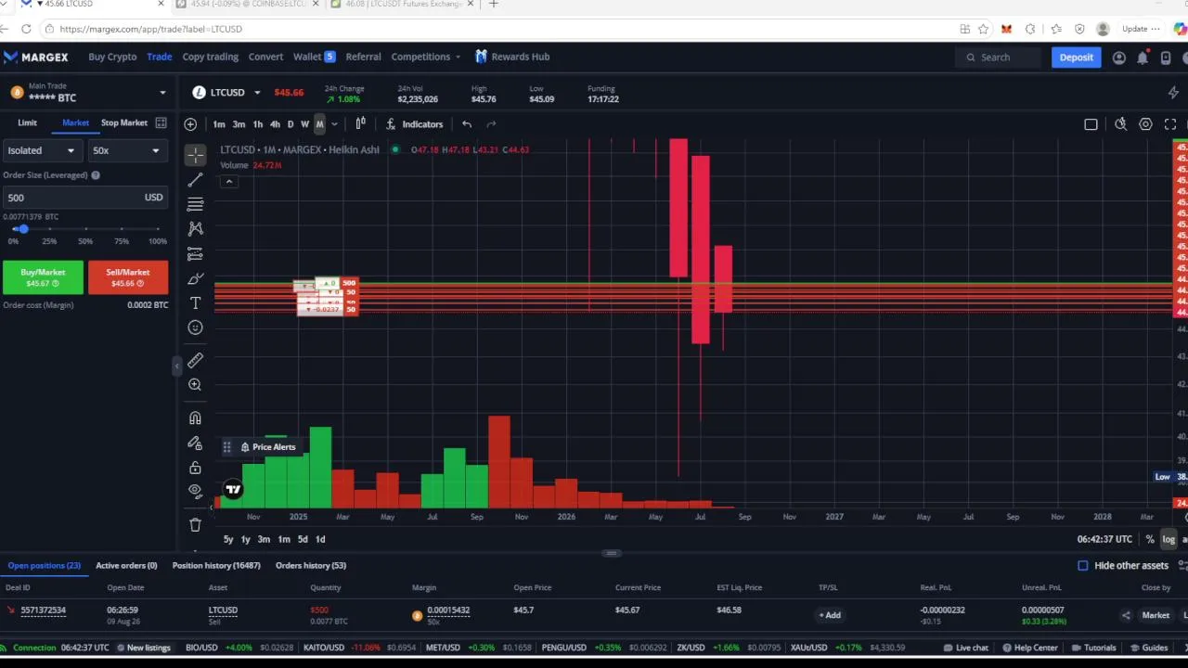The height and width of the screenshot is (668, 1188).
Task: Click the Search field in header
Action: (x=999, y=58)
